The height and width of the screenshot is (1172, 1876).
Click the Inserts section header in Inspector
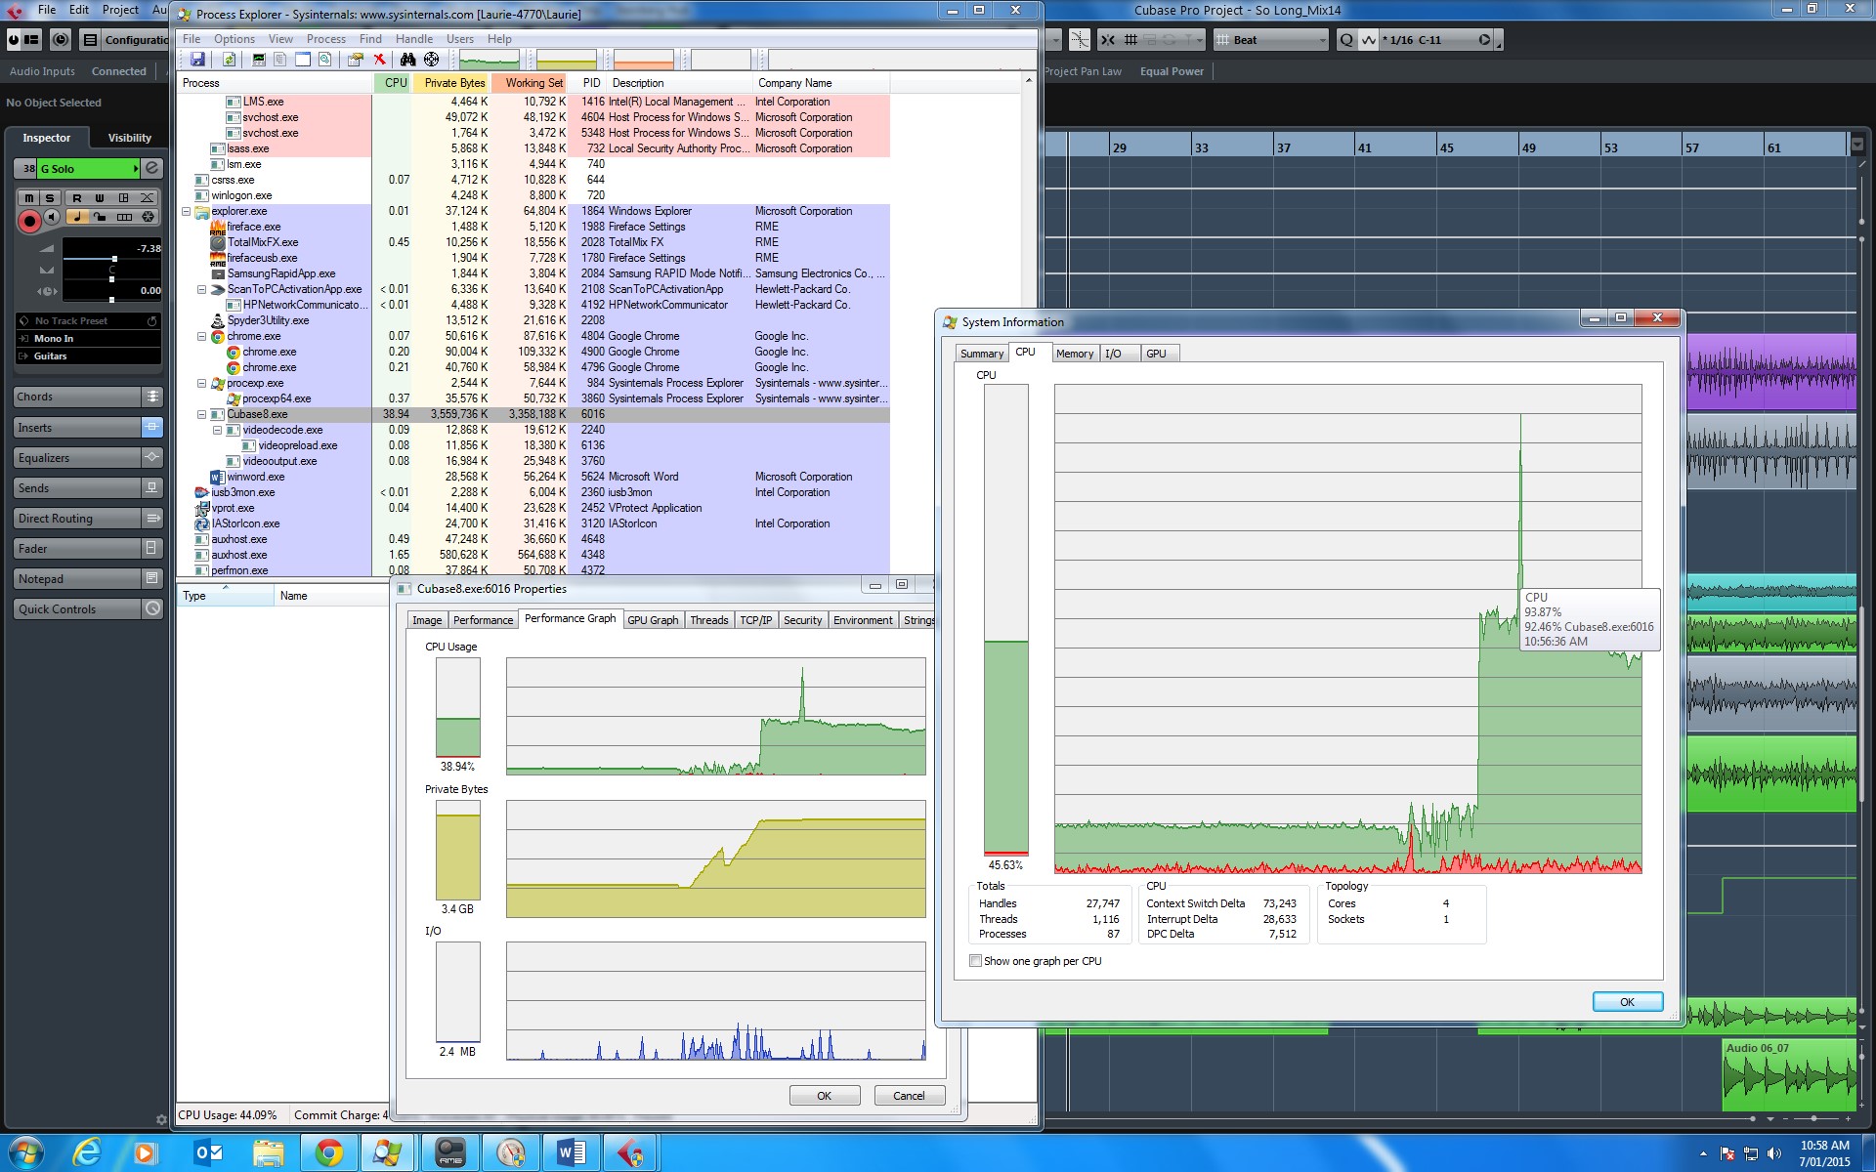[x=78, y=427]
